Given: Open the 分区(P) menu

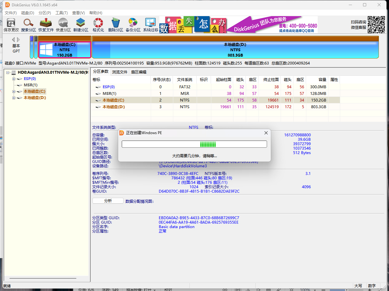Looking at the screenshot, I should coord(45,13).
